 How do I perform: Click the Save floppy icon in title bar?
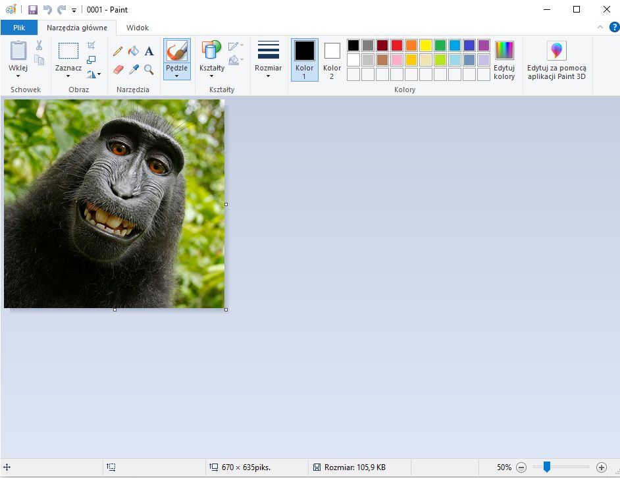tap(32, 9)
